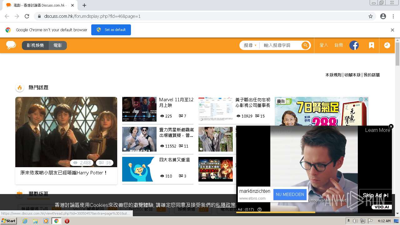The width and height of the screenshot is (400, 225).
Task: Click the orange search magnifier button
Action: (305, 45)
